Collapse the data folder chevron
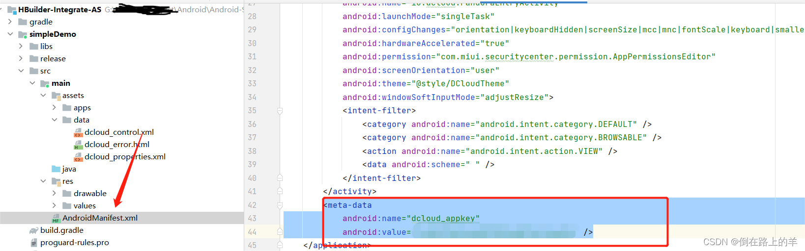This screenshot has width=805, height=251. click(55, 120)
